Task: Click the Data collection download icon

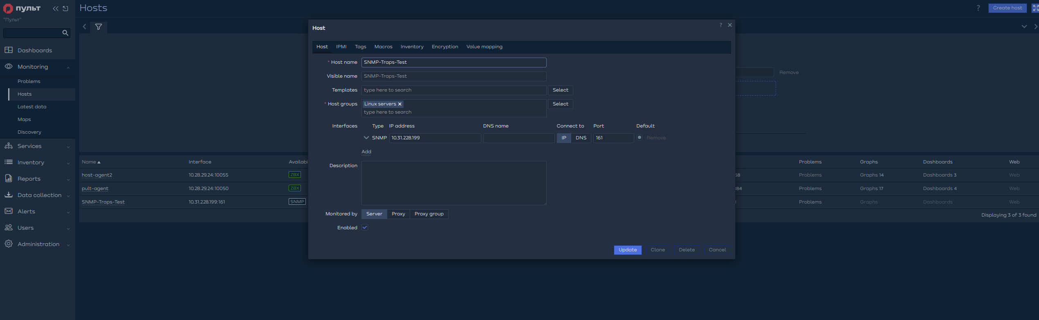Action: coord(9,195)
